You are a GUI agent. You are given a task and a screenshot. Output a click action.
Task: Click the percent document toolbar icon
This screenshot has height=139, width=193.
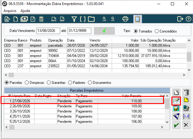(33, 19)
